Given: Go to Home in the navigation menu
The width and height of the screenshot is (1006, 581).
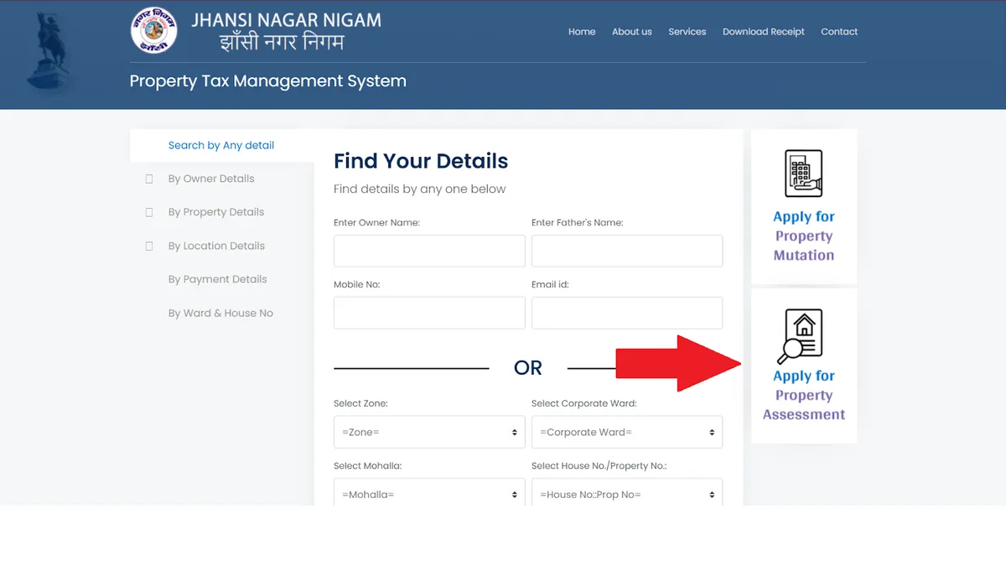Looking at the screenshot, I should click(x=582, y=32).
